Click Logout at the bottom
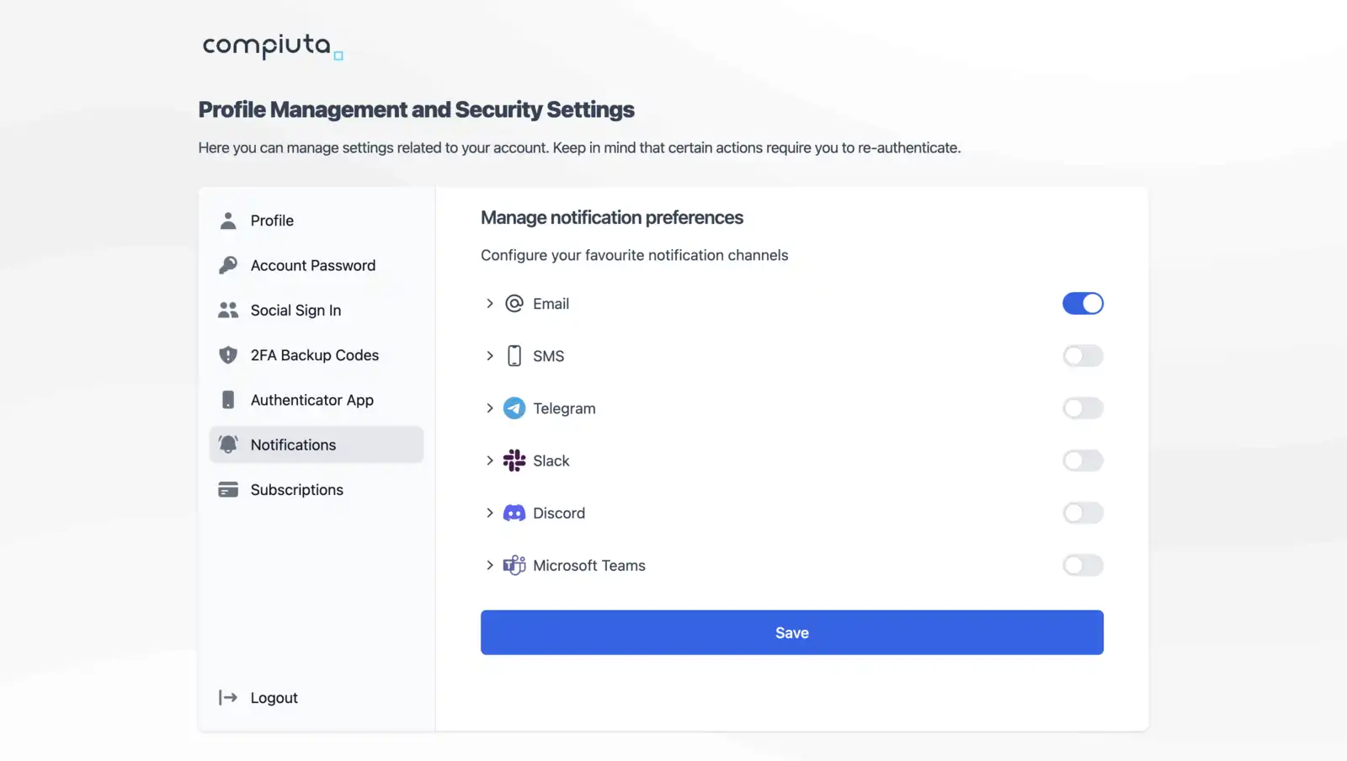This screenshot has height=761, width=1347. click(273, 697)
